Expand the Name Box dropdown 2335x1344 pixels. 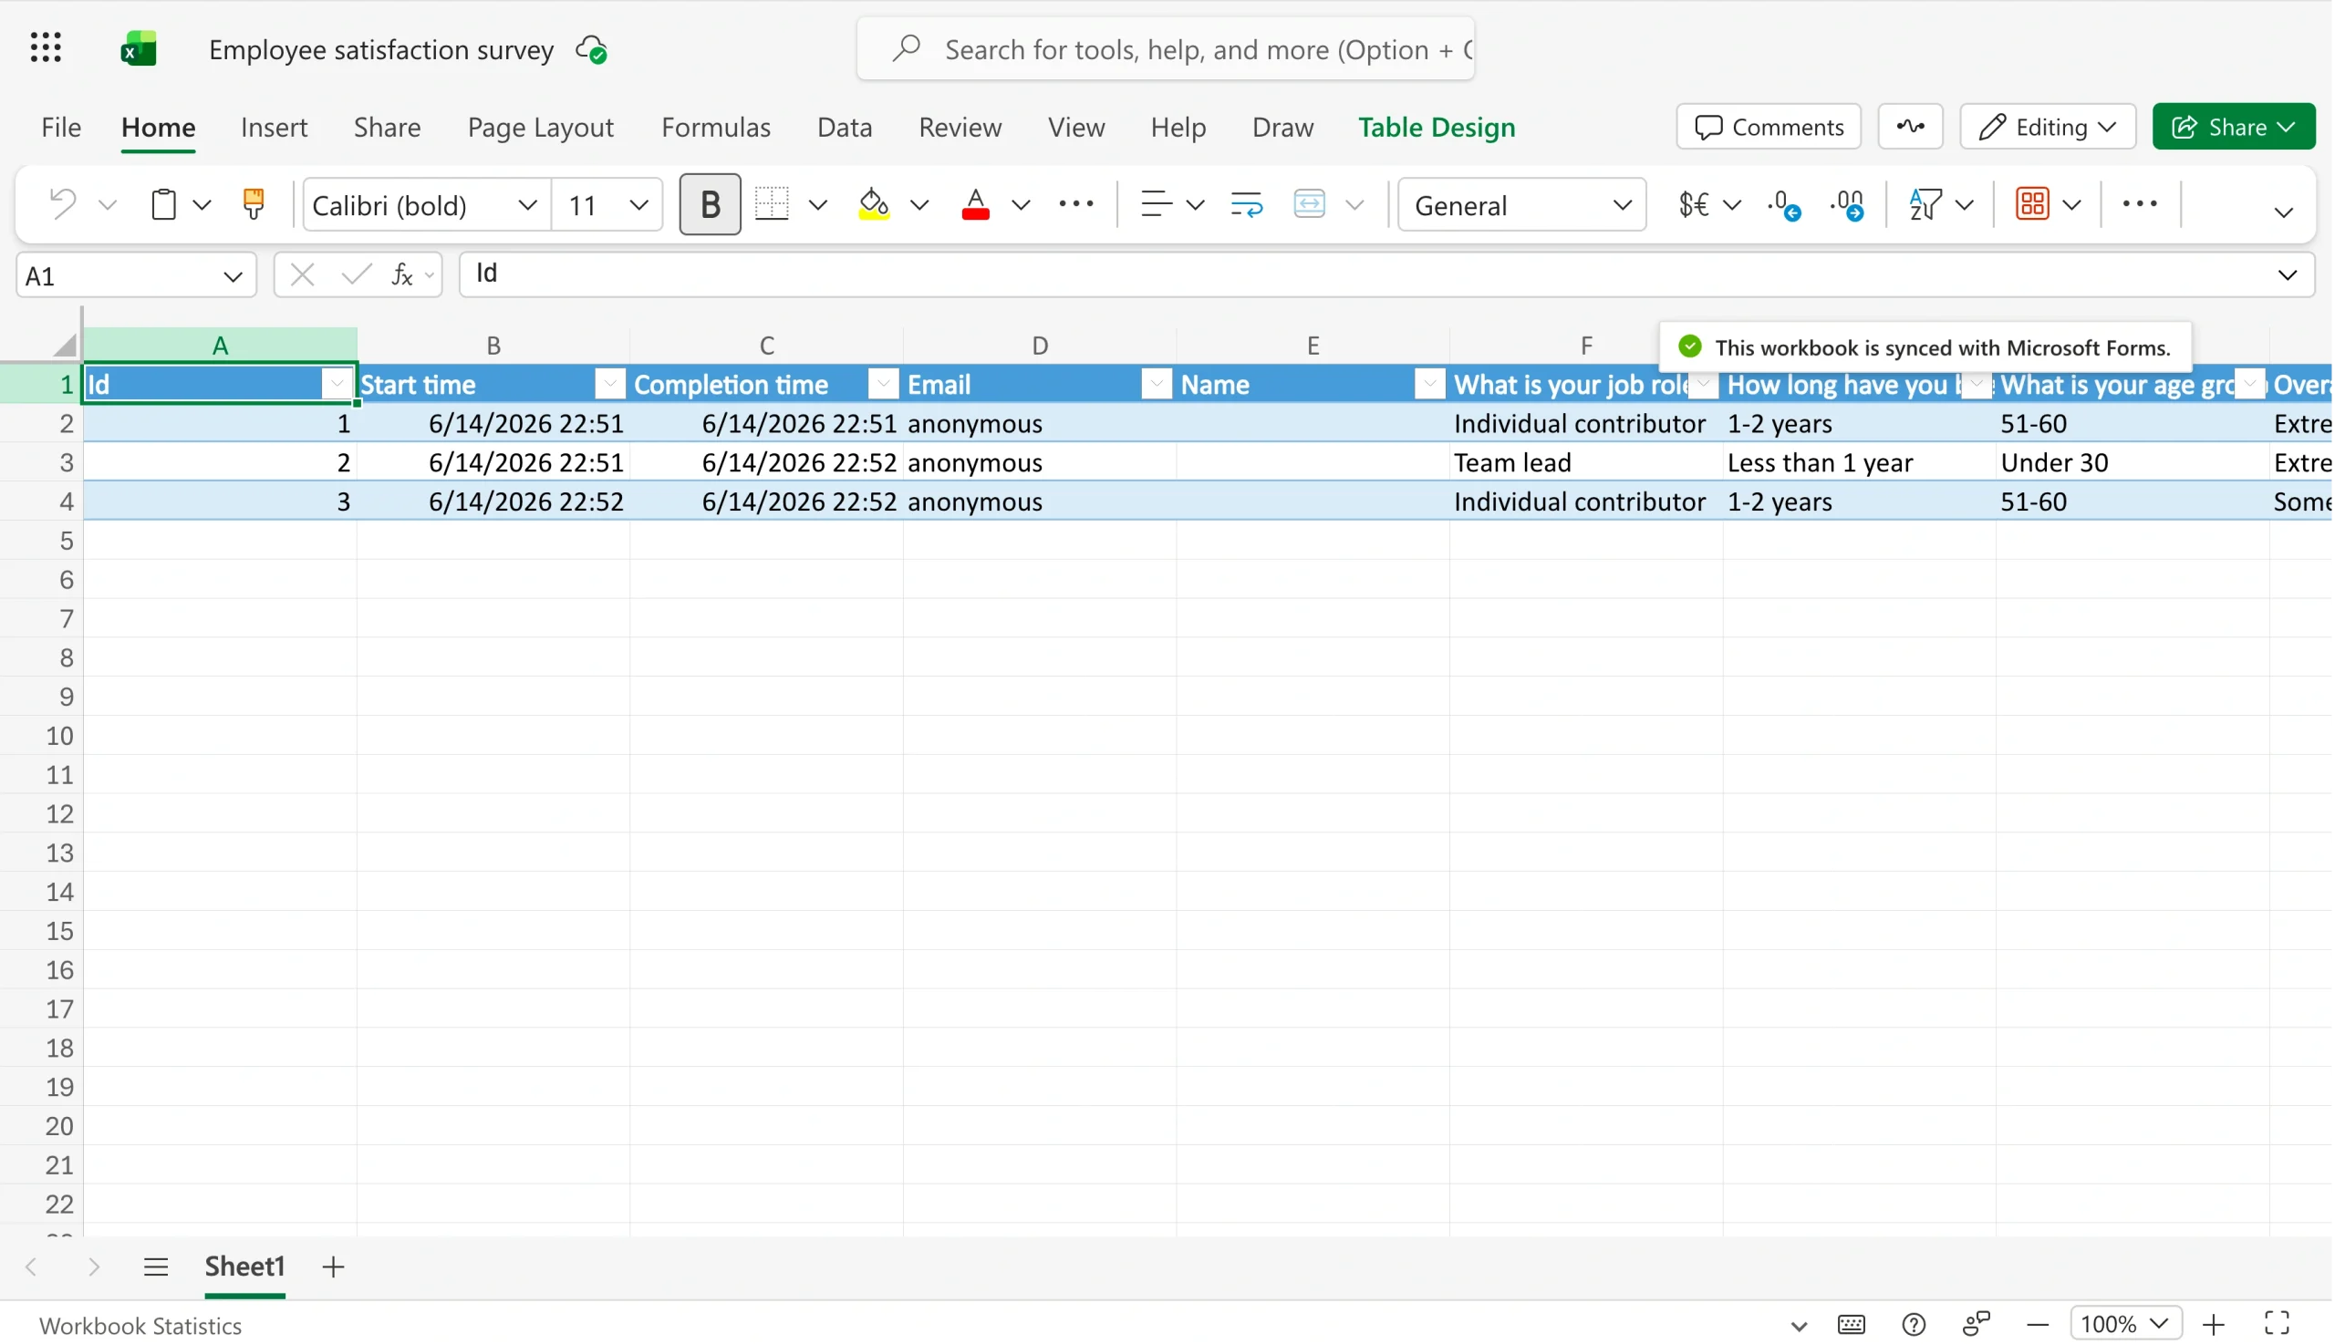(x=233, y=276)
